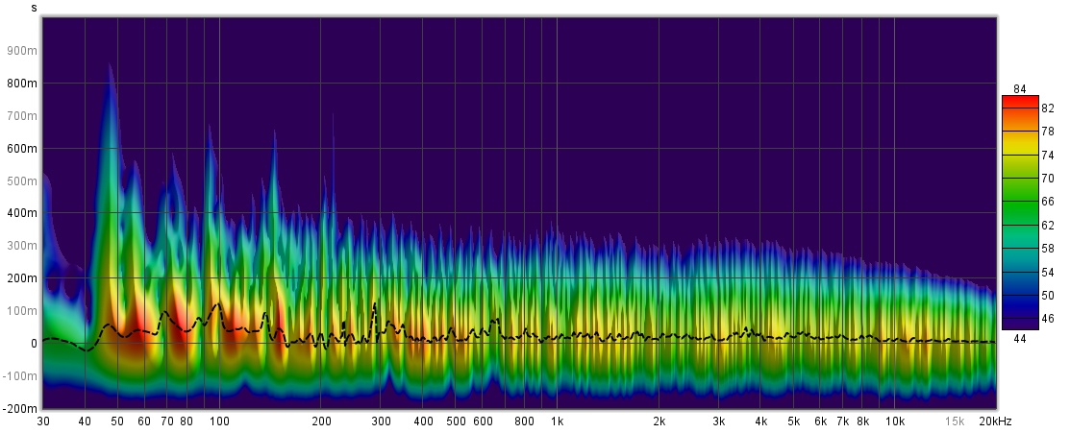This screenshot has width=1070, height=433.
Task: Select the 70 label on the color scale
Action: 1047,179
